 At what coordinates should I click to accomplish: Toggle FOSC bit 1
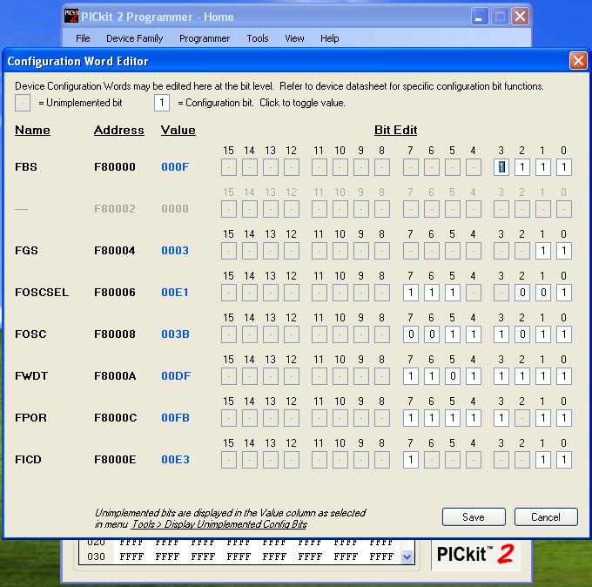pos(543,334)
